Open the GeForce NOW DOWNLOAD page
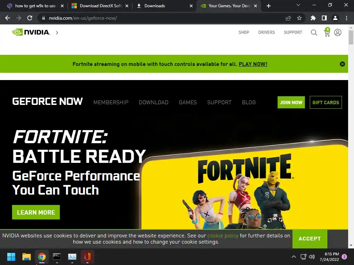The width and height of the screenshot is (354, 265). pyautogui.click(x=153, y=102)
